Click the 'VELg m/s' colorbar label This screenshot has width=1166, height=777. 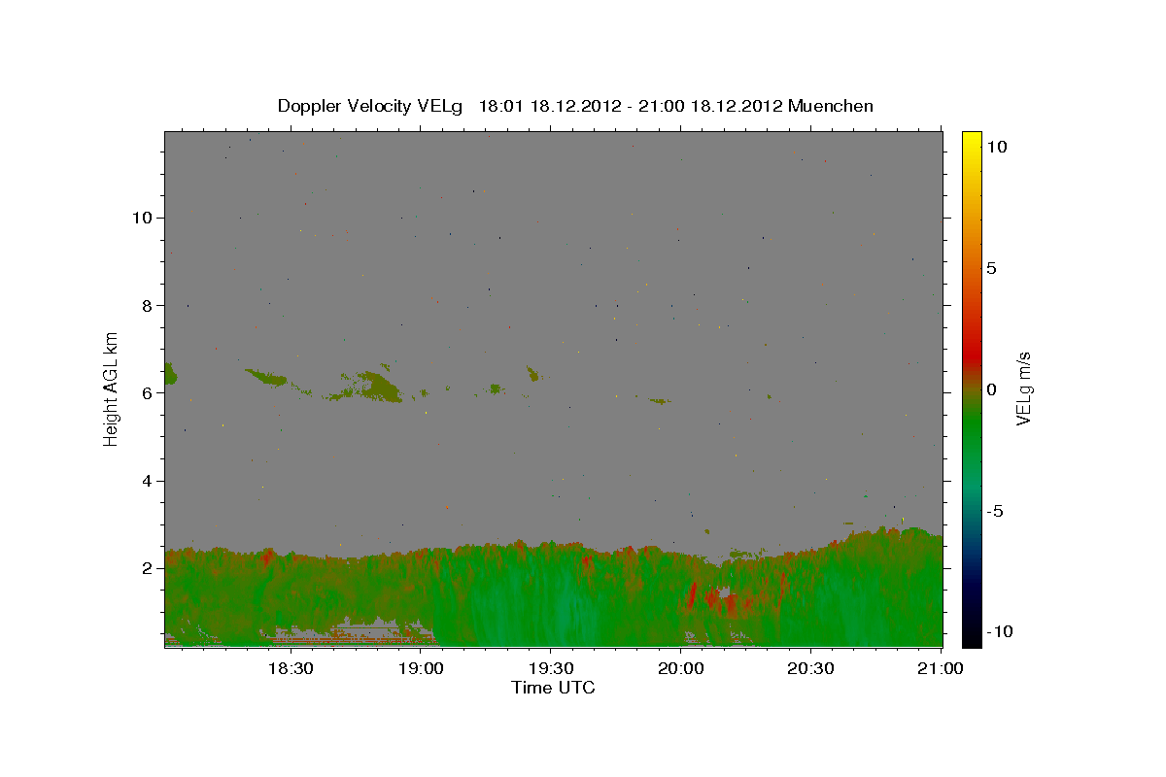(x=1023, y=389)
